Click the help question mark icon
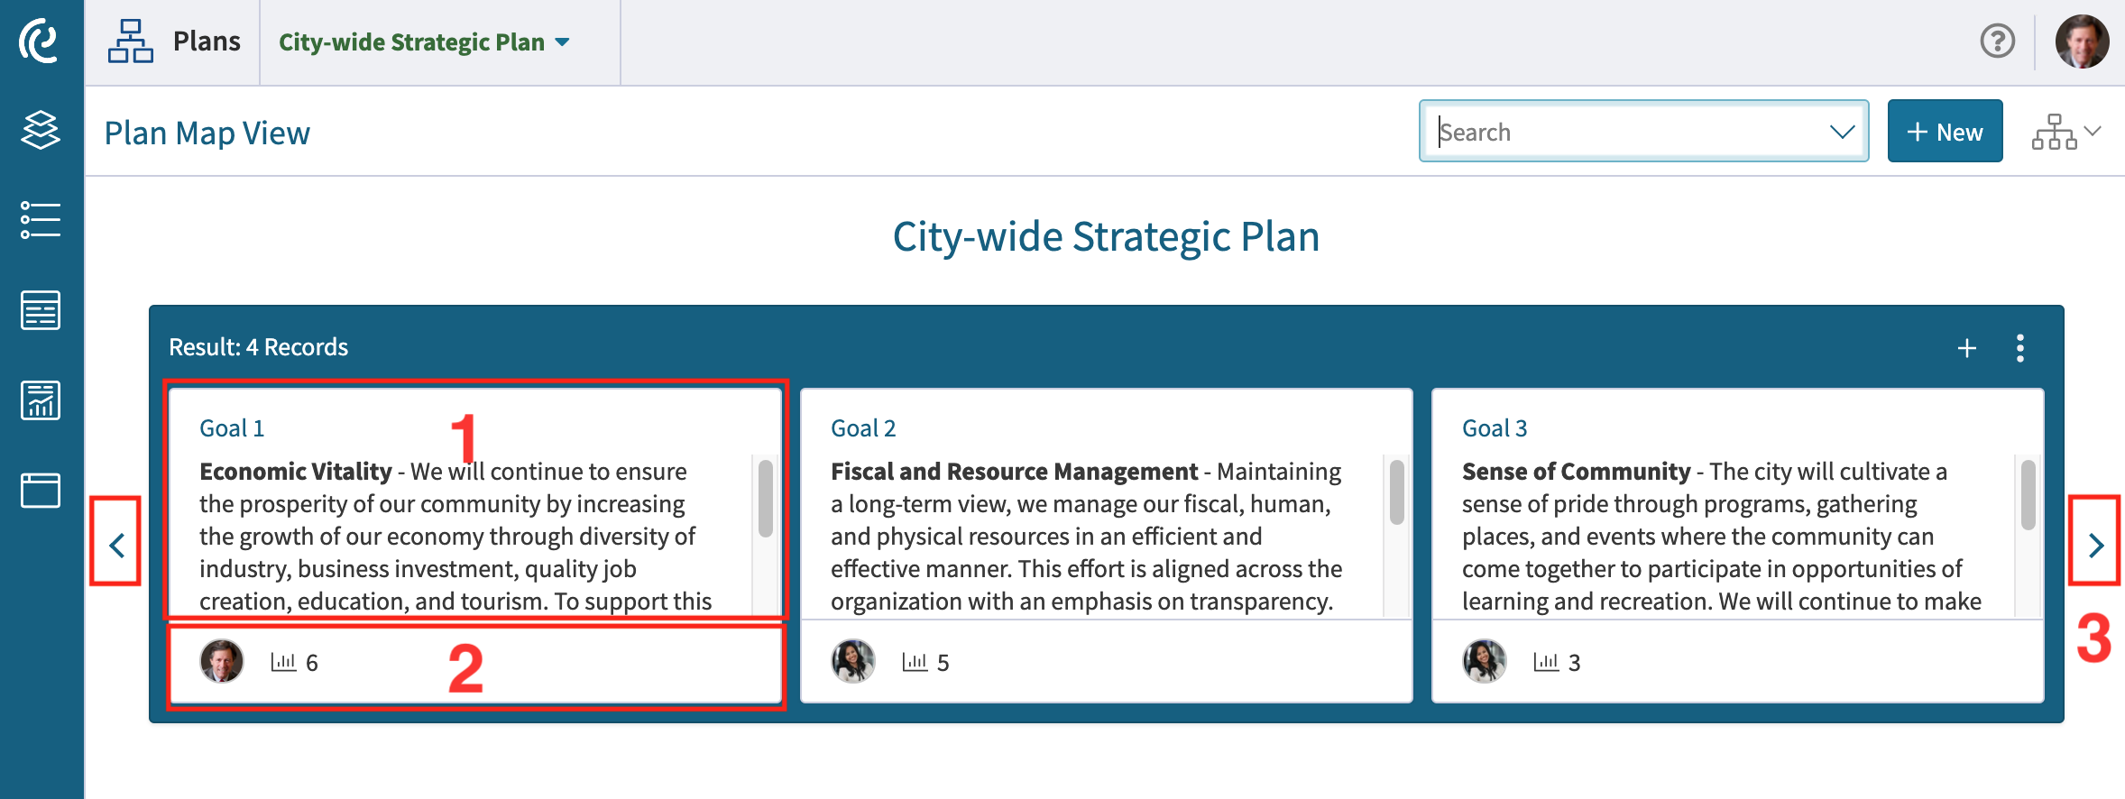This screenshot has height=799, width=2125. pos(1997,41)
